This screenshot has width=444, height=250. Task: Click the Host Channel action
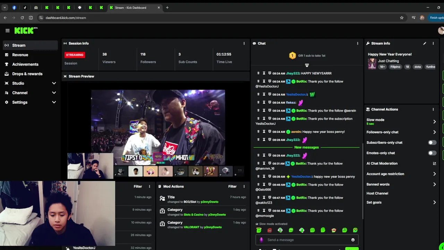tap(377, 193)
